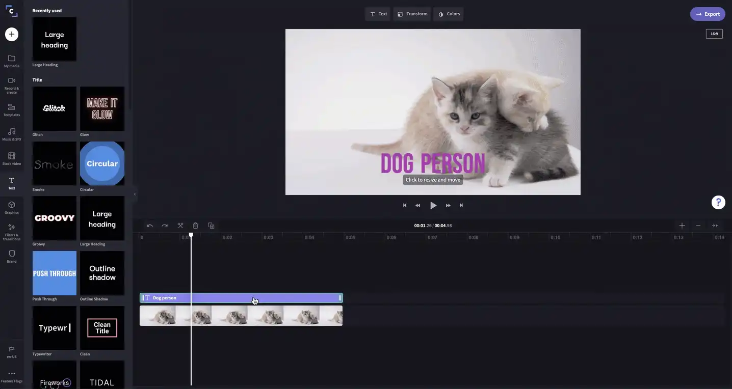Fit timeline to screen
The height and width of the screenshot is (389, 732).
(x=715, y=226)
